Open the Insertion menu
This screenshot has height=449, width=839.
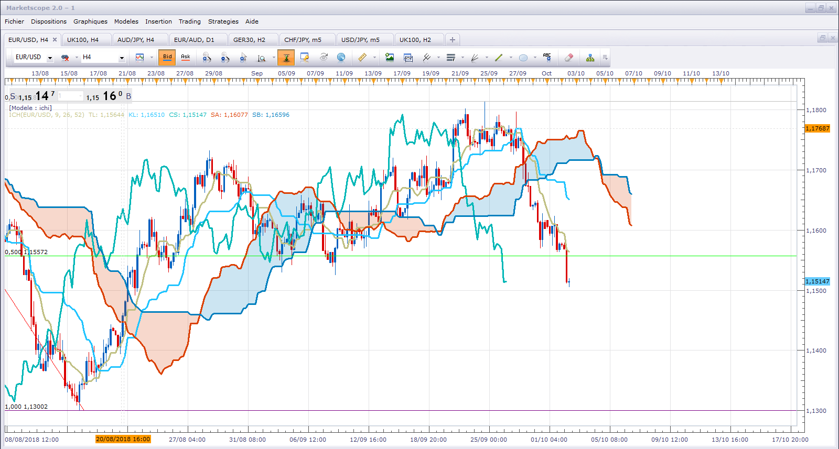click(158, 21)
